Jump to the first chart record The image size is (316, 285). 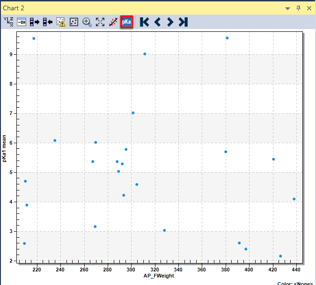(x=144, y=22)
